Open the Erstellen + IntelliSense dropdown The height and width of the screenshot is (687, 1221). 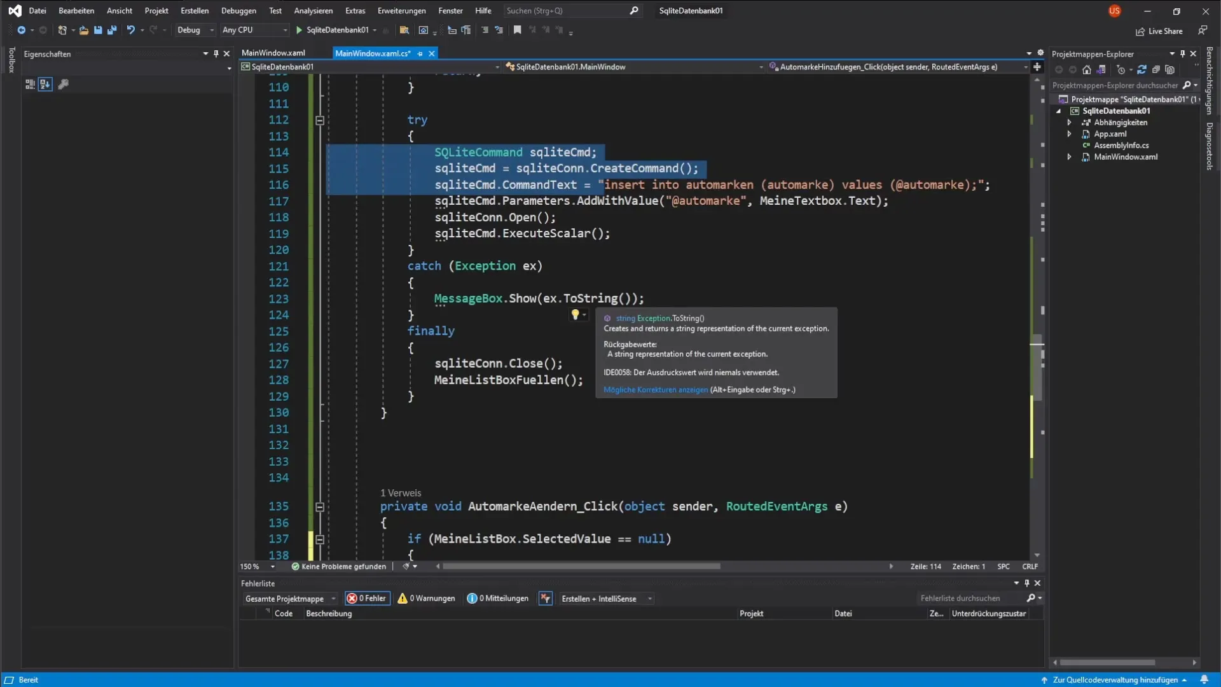point(606,599)
